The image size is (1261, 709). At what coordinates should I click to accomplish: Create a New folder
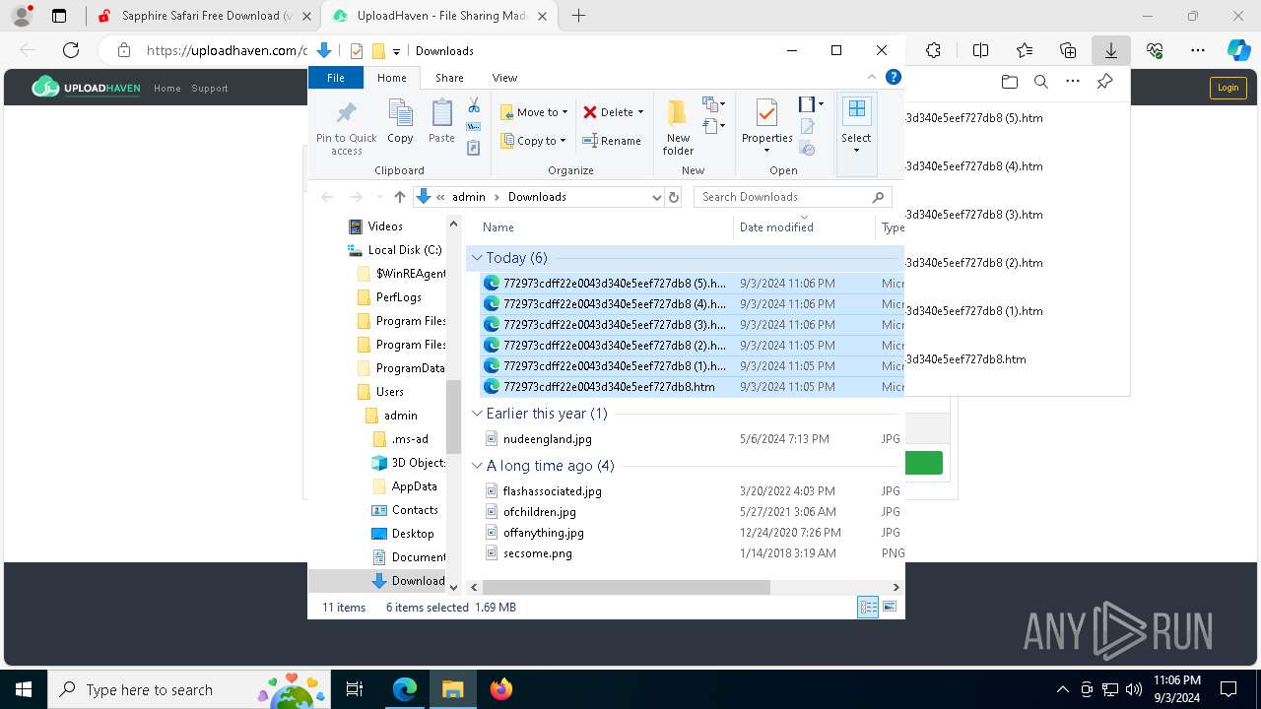click(x=678, y=128)
